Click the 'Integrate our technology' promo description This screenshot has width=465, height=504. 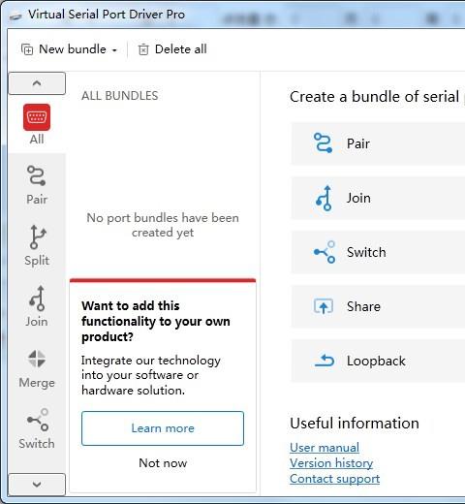coord(151,375)
